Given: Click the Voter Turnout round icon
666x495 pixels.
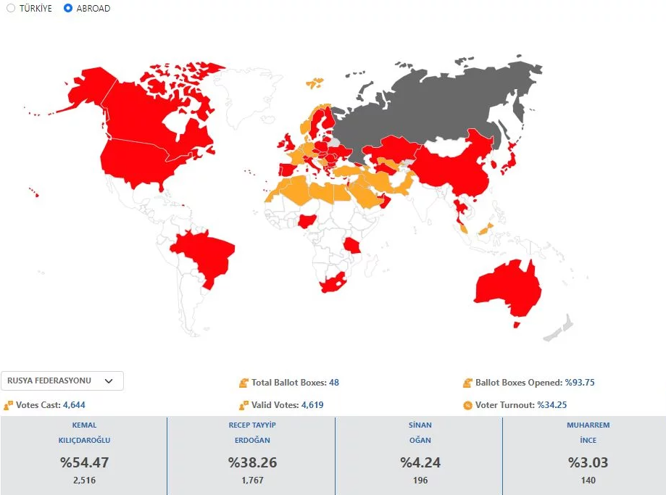Looking at the screenshot, I should (x=467, y=405).
